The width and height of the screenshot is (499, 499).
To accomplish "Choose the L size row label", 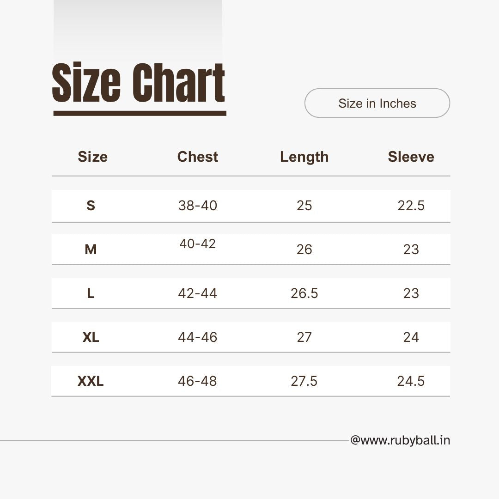I will pos(91,293).
